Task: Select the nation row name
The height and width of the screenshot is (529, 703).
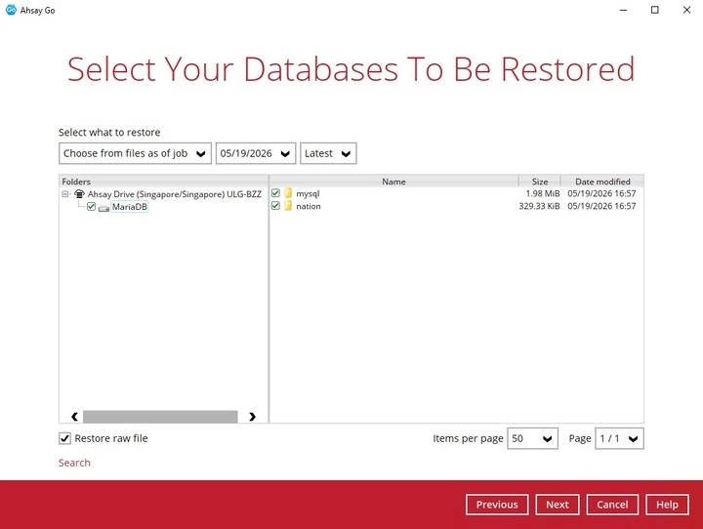Action: [309, 206]
